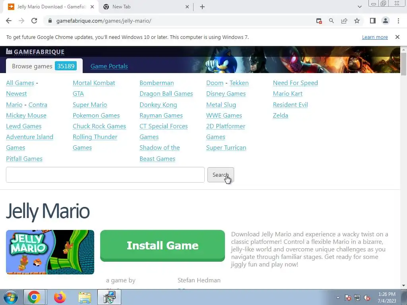This screenshot has width=407, height=305.
Task: Click the blocked pop-up icon in address bar
Action: point(319,21)
